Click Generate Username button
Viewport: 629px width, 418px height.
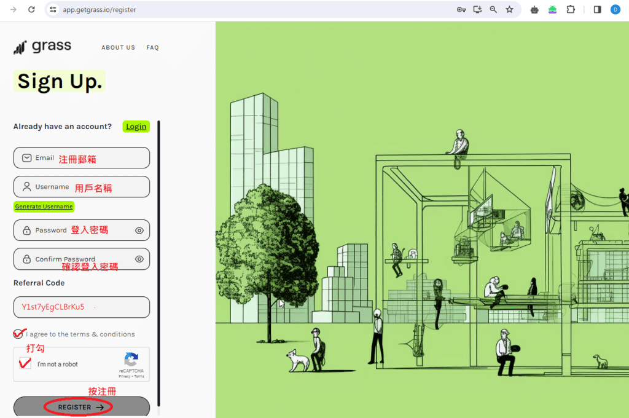tap(44, 207)
